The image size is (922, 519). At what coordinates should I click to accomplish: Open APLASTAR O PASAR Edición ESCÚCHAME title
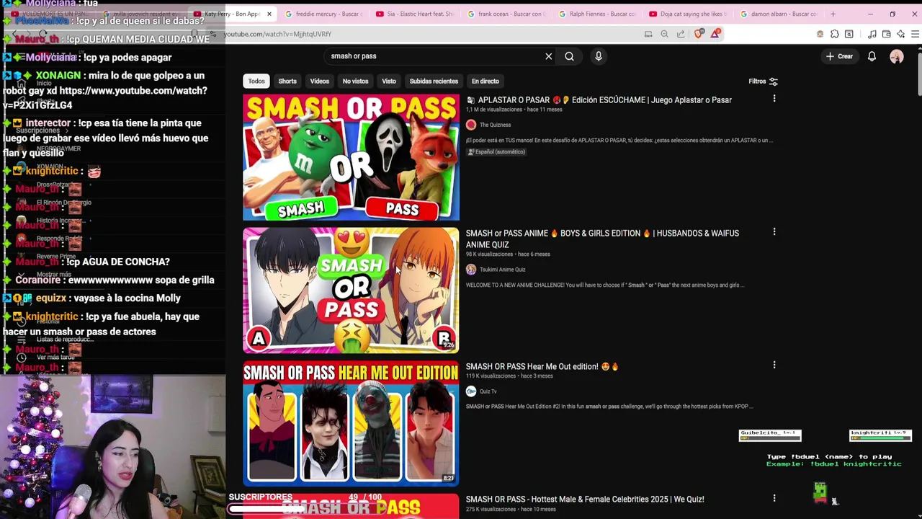point(599,100)
